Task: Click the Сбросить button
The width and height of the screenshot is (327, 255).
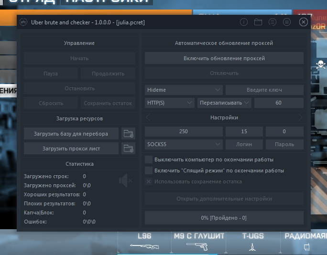Action: click(51, 103)
